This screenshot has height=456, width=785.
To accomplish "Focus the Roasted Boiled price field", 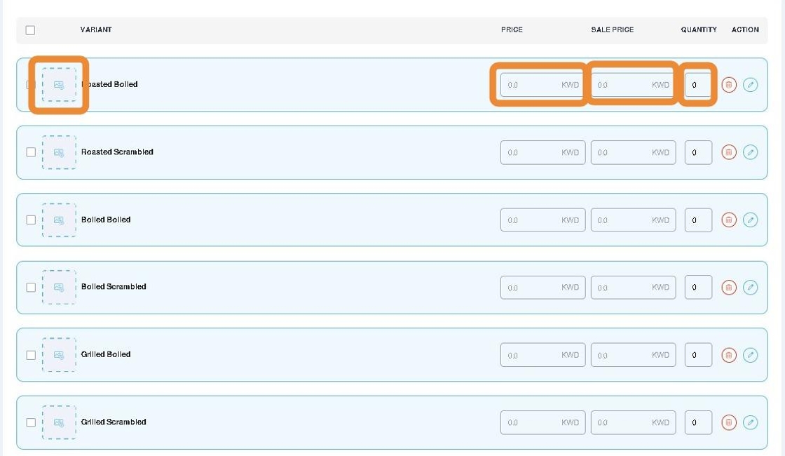I will [x=542, y=85].
